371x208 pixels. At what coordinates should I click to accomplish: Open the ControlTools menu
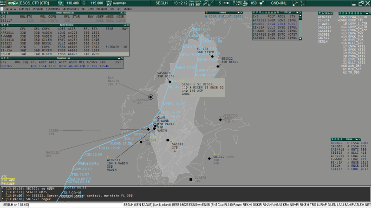point(70,9)
